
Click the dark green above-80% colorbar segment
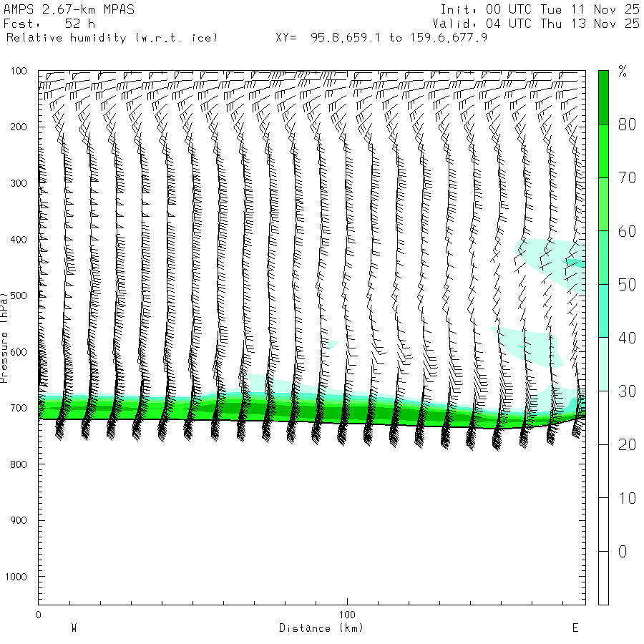[x=603, y=97]
